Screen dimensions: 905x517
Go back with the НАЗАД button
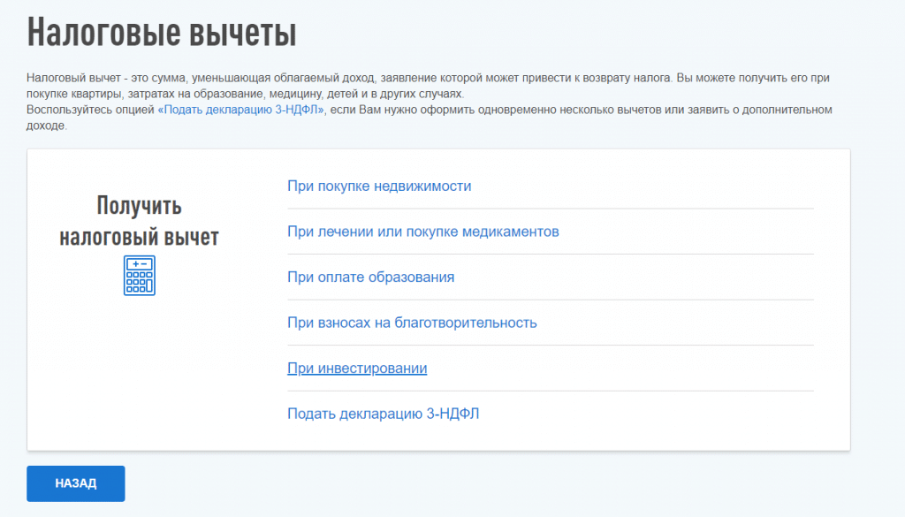click(x=76, y=483)
